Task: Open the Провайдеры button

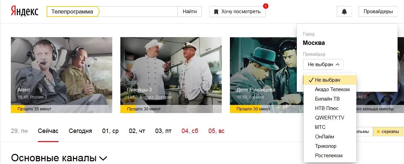Action: point(378,11)
